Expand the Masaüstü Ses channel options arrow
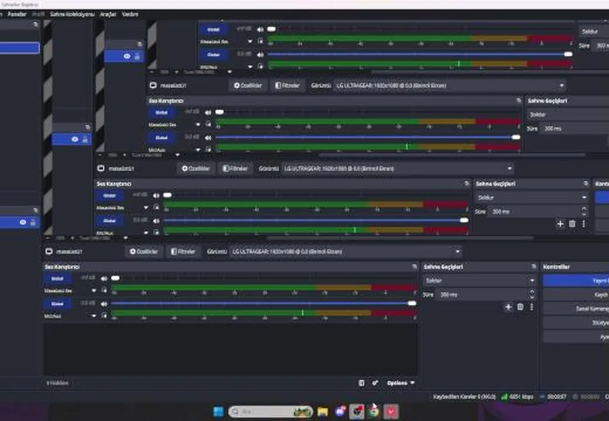The image size is (609, 421). tap(94, 291)
